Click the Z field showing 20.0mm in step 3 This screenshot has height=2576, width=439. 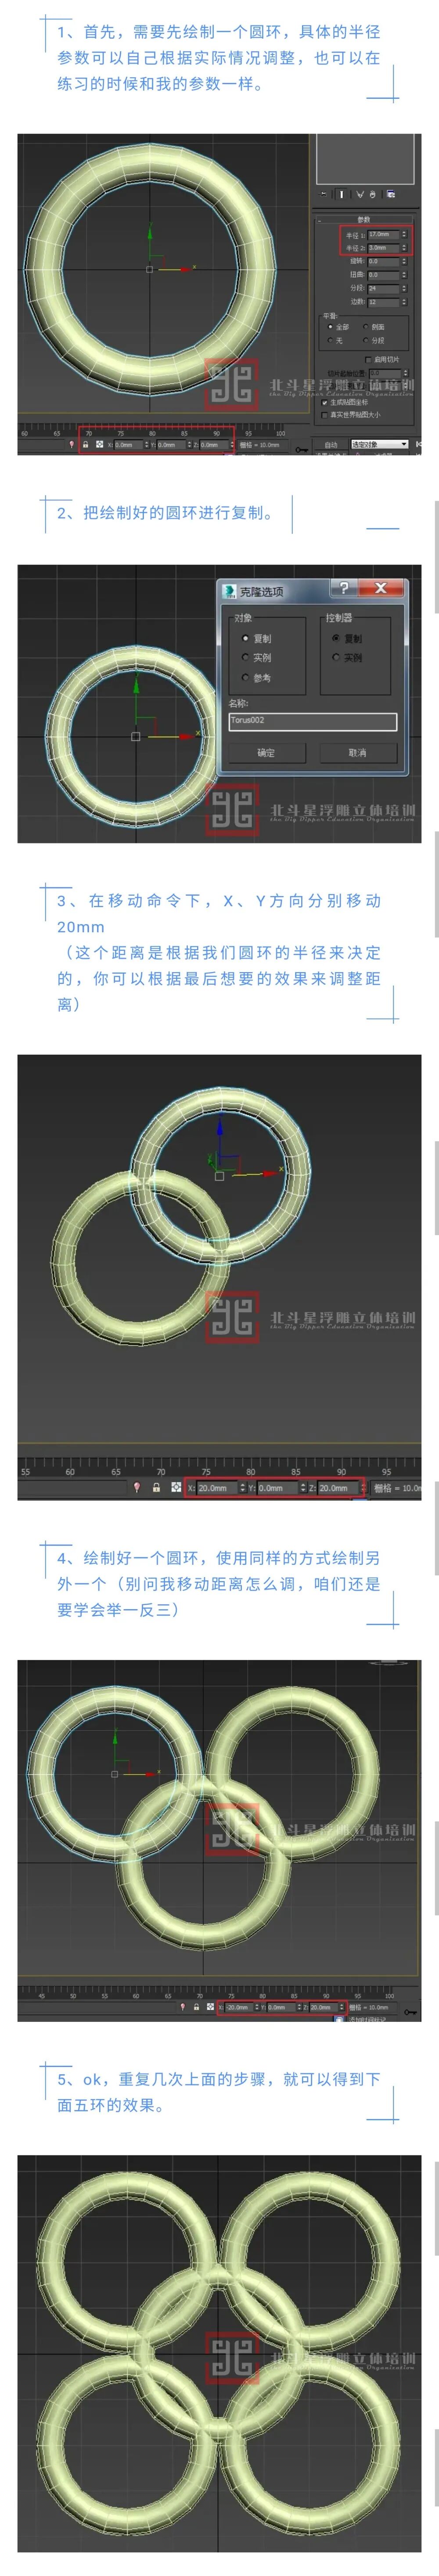click(x=338, y=1488)
